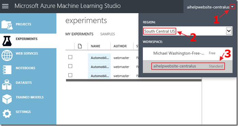Image resolution: width=238 pixels, height=126 pixels.
Task: Click the experiments page heading
Action: [86, 20]
